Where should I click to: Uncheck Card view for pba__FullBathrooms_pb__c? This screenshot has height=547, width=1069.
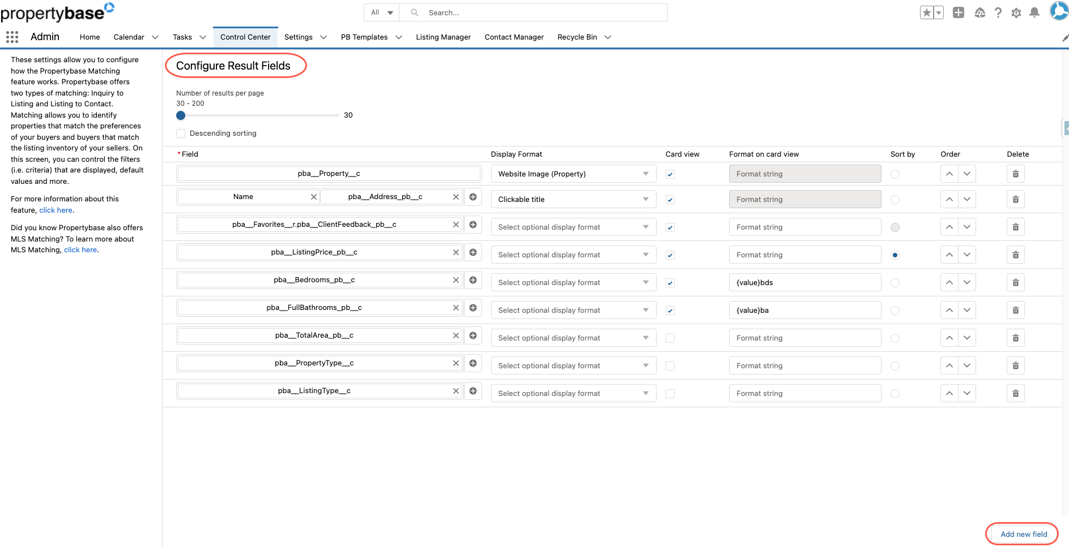(670, 310)
